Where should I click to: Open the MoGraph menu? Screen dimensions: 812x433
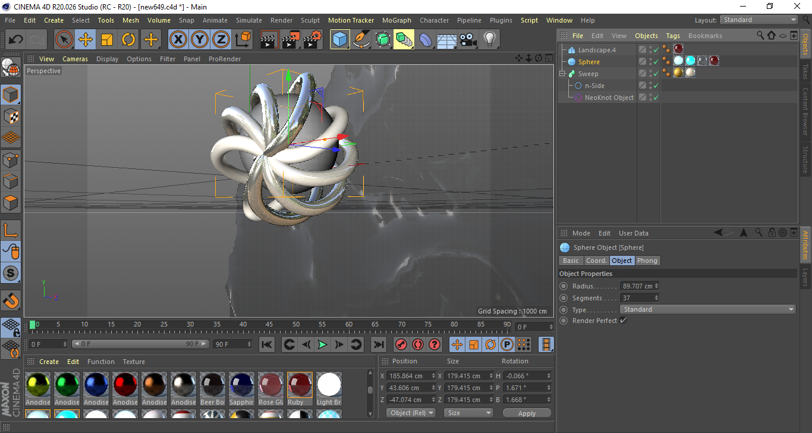point(396,20)
